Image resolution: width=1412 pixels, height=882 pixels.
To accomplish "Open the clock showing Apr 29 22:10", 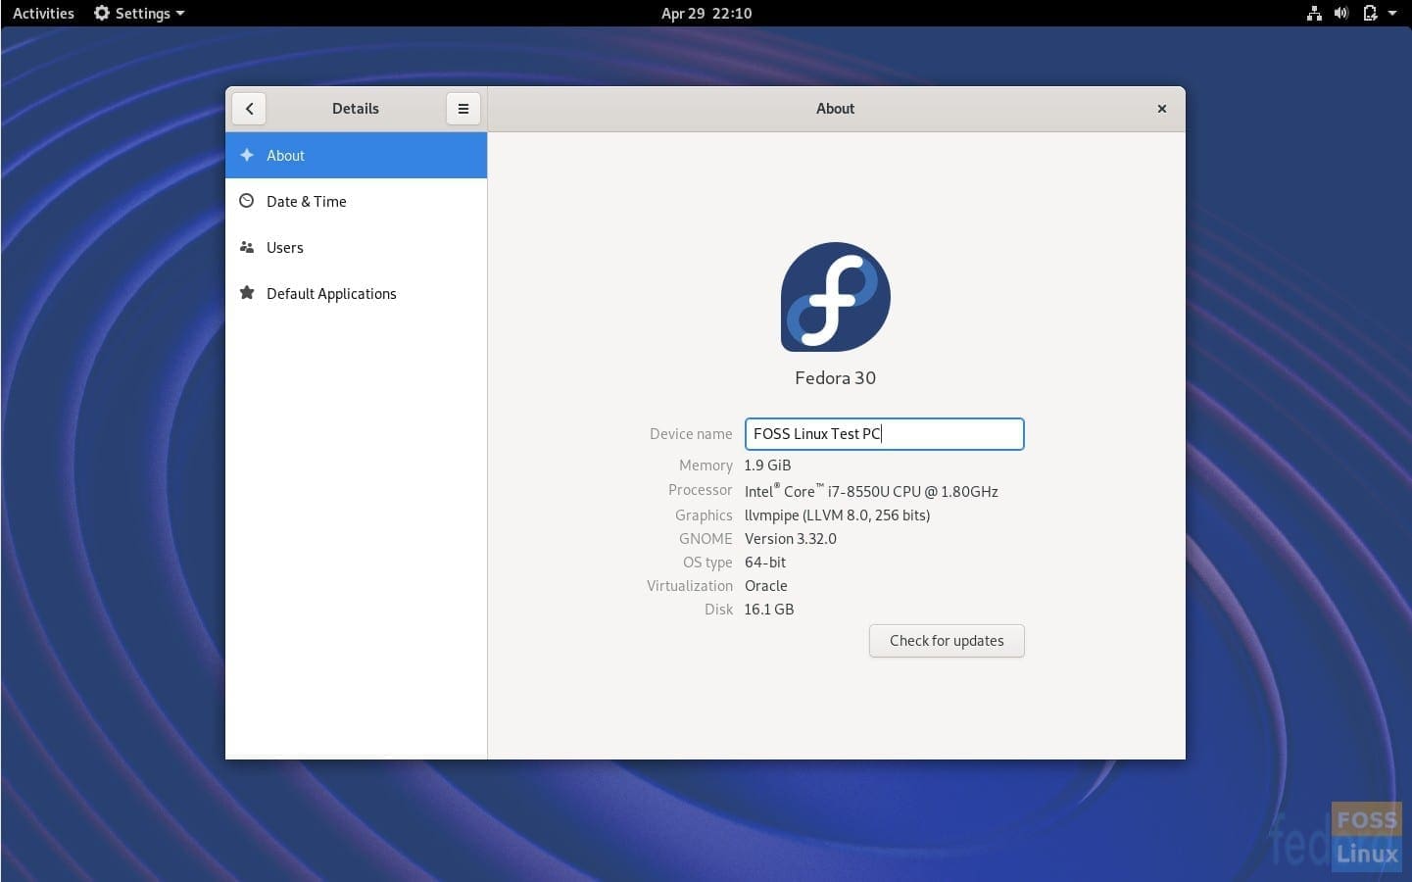I will (x=706, y=13).
